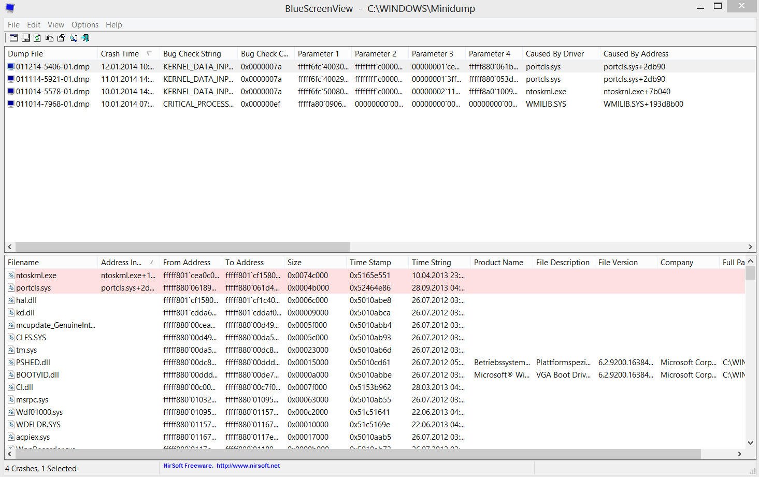This screenshot has height=477, width=759.
Task: Select the 011014-7968-01.dmp crash row
Action: (x=380, y=104)
